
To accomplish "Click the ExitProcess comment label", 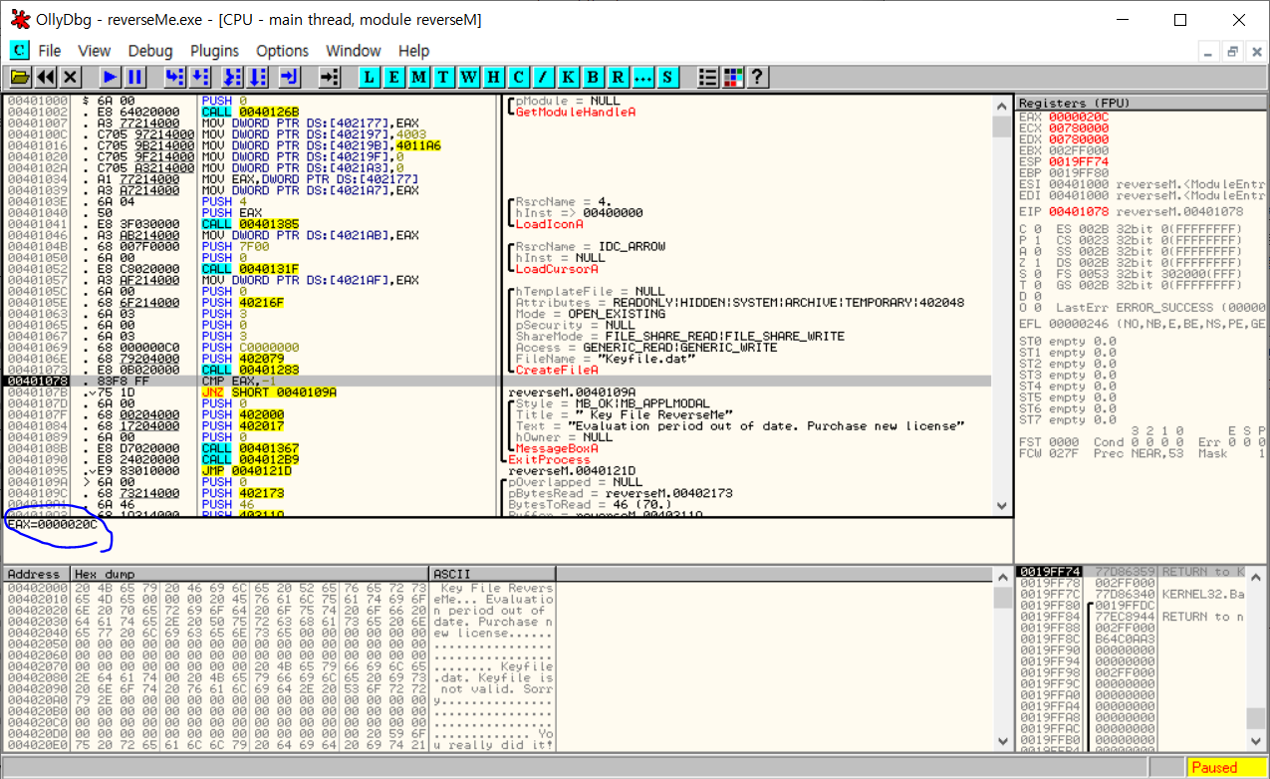I will tap(550, 460).
